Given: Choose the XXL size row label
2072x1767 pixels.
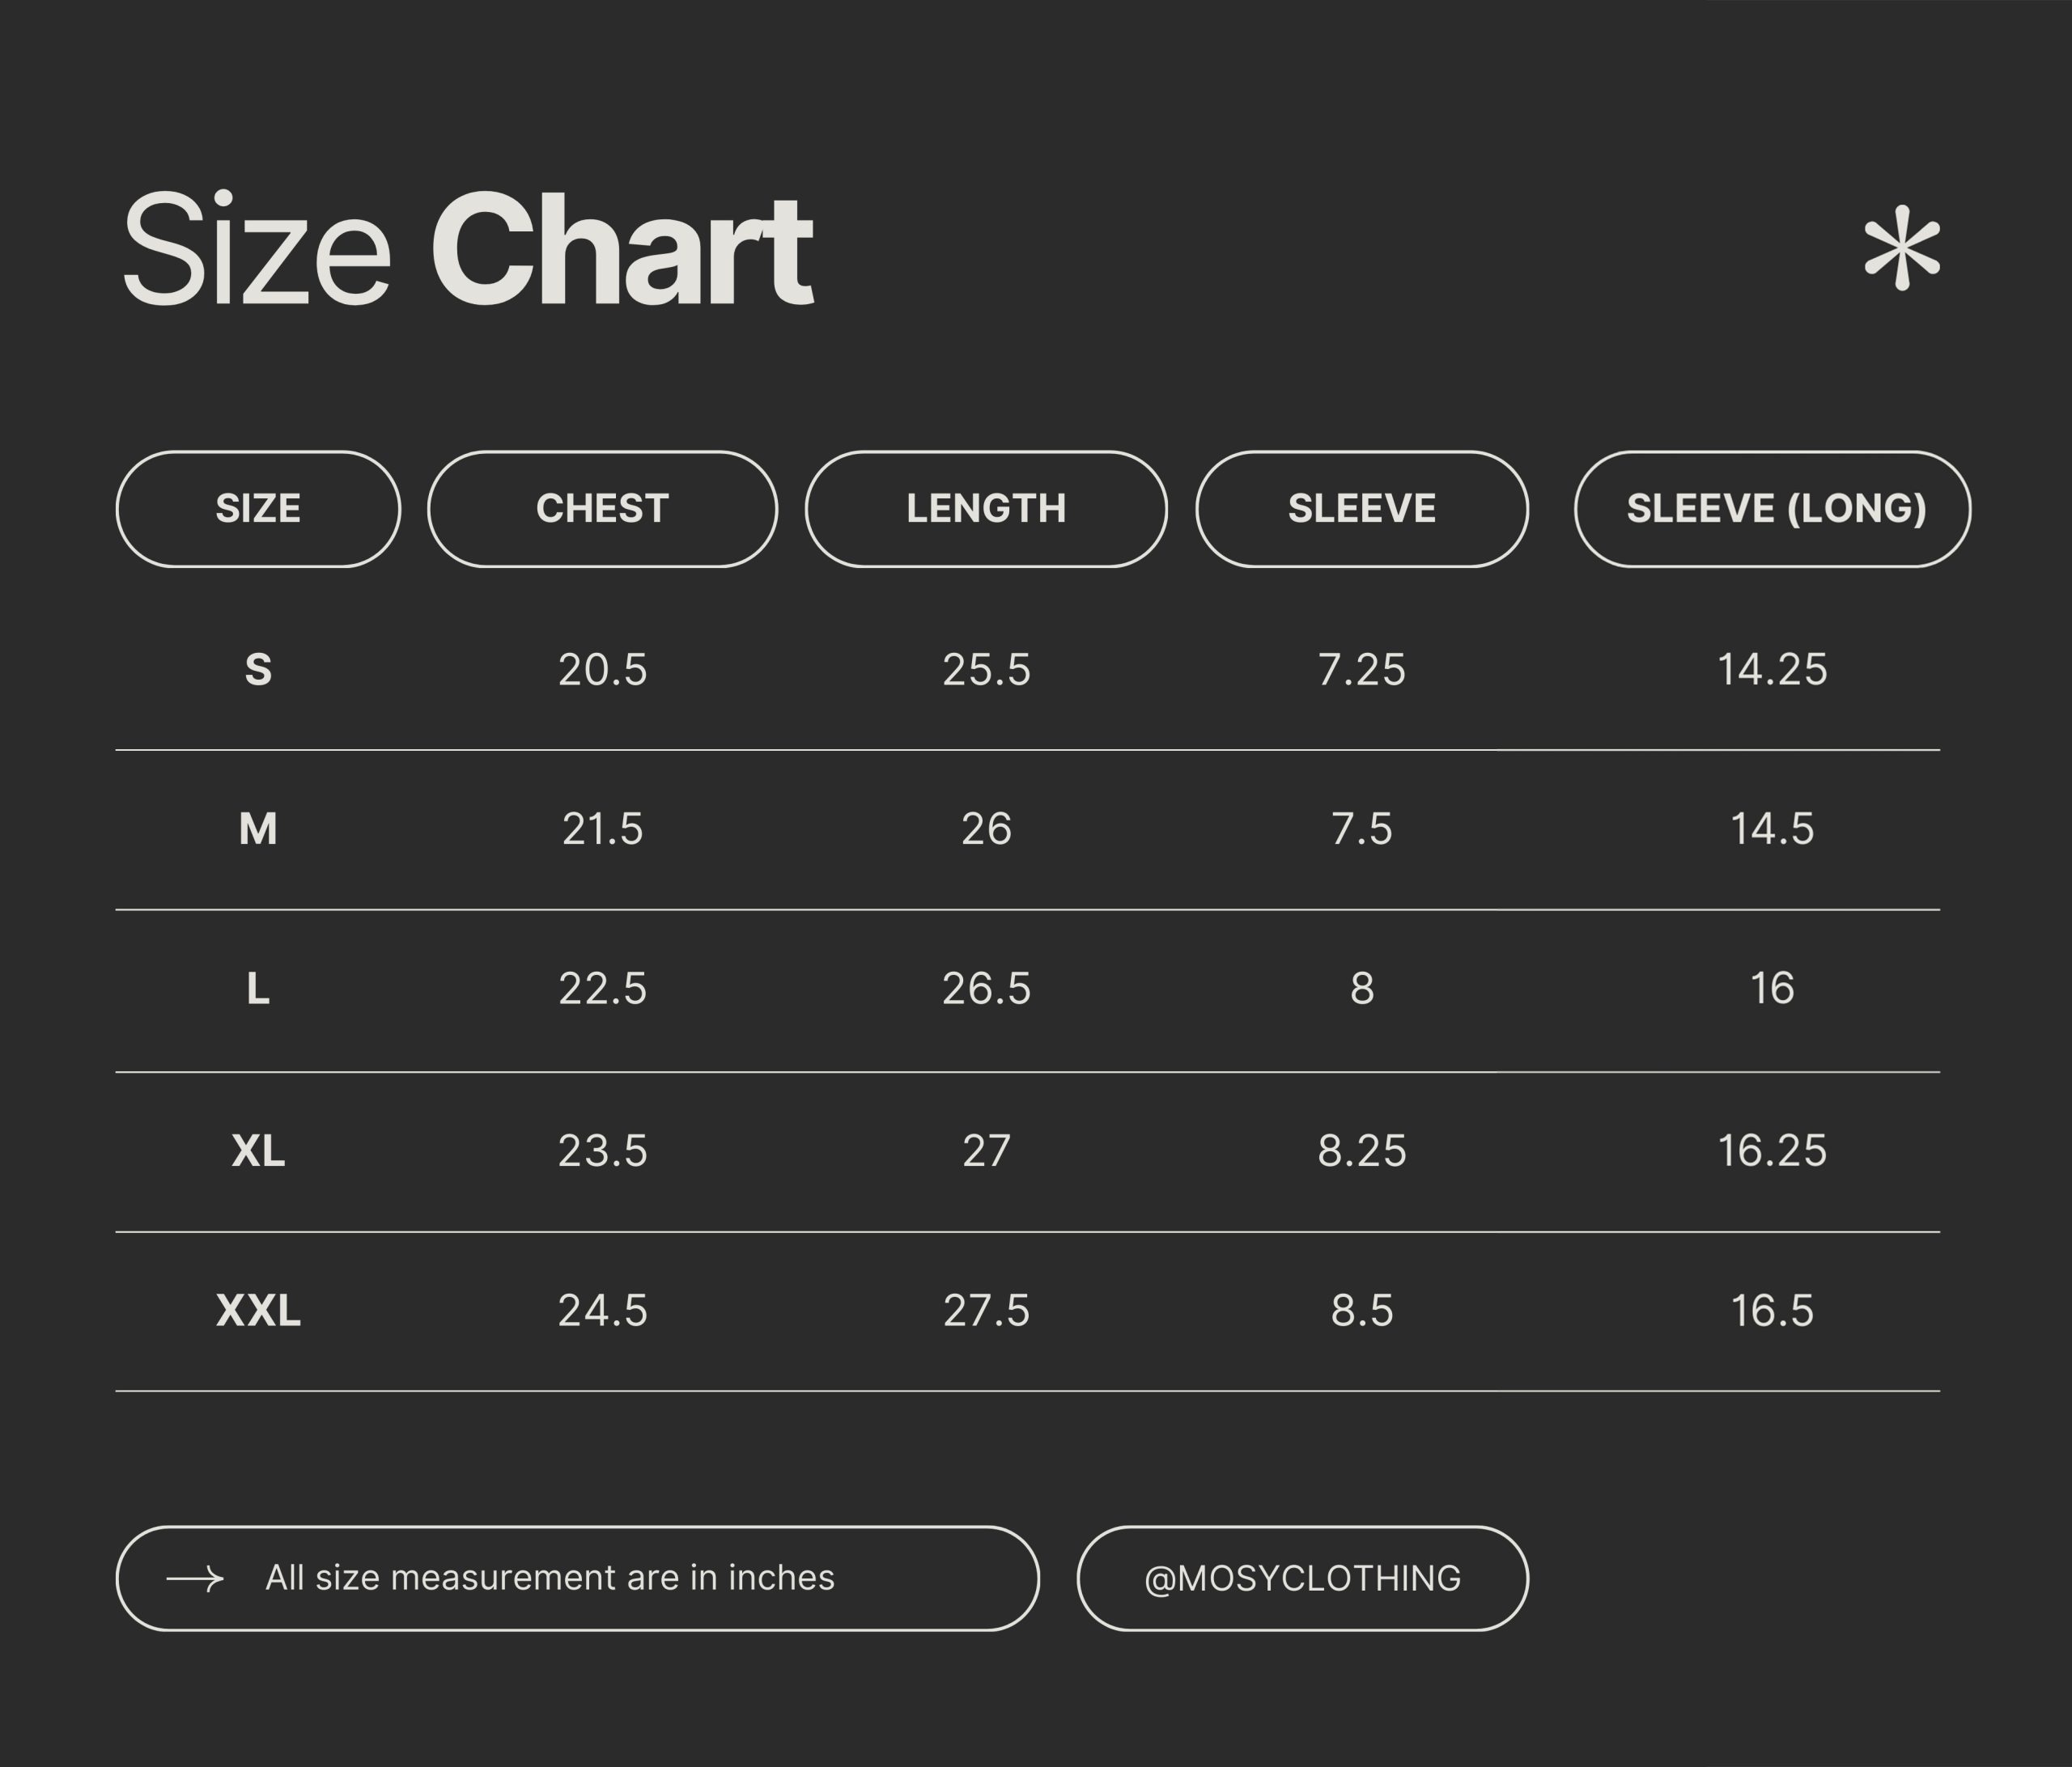Looking at the screenshot, I should 258,1310.
